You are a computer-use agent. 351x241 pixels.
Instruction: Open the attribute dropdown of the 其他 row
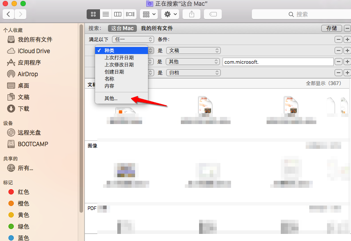[151, 62]
